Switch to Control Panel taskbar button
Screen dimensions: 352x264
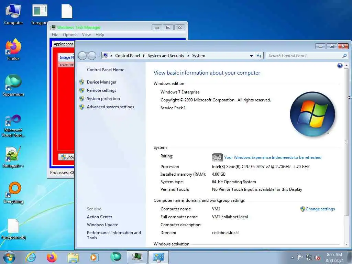click(158, 257)
